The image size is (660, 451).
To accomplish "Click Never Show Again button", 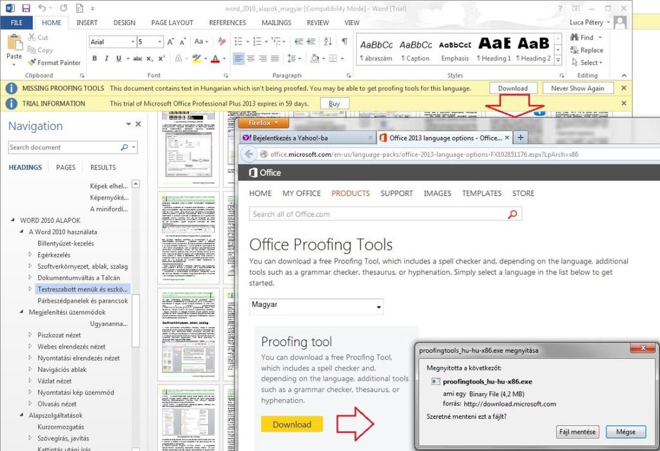I will (577, 88).
